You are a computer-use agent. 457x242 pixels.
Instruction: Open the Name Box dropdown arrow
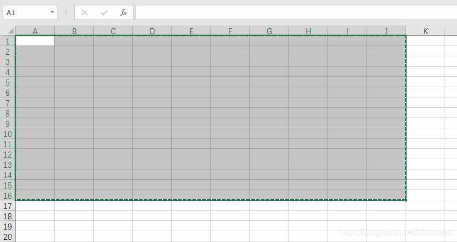point(52,12)
